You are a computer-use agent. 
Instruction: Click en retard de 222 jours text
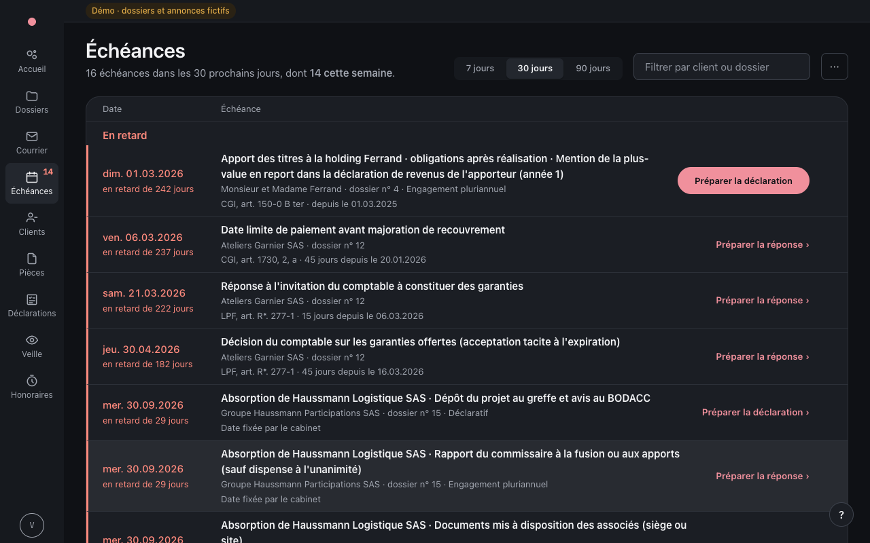click(148, 309)
